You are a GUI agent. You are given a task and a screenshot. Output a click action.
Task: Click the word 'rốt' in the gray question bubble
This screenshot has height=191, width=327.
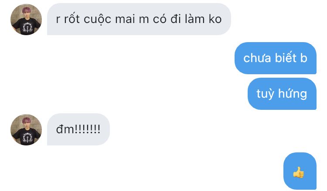coord(72,19)
